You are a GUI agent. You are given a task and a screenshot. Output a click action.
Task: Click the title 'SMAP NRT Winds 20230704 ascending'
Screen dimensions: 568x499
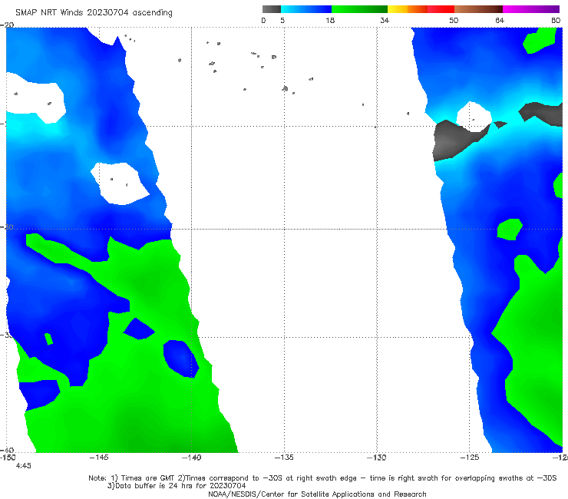pyautogui.click(x=94, y=13)
